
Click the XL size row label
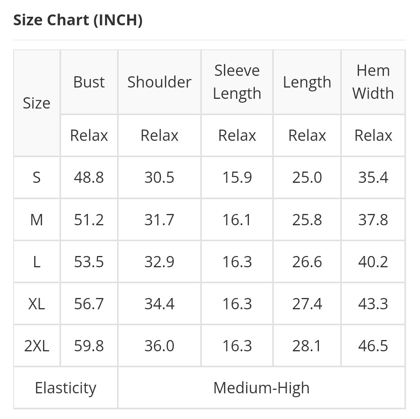[37, 304]
